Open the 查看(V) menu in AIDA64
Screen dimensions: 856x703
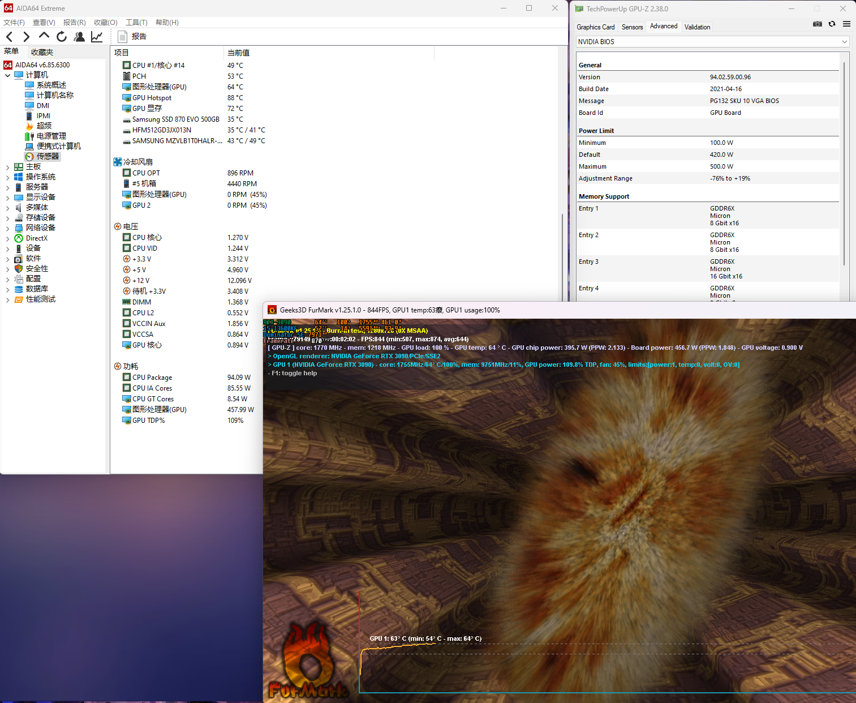[44, 23]
